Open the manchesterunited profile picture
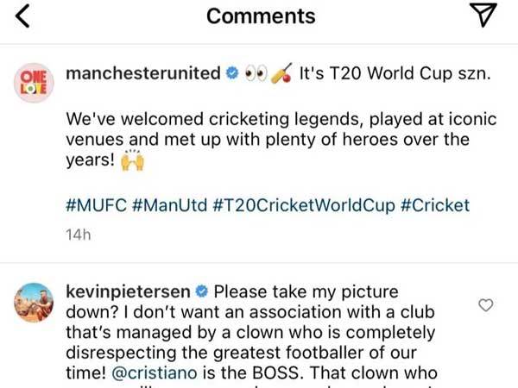Viewport: 518px width, 388px height. [x=34, y=82]
